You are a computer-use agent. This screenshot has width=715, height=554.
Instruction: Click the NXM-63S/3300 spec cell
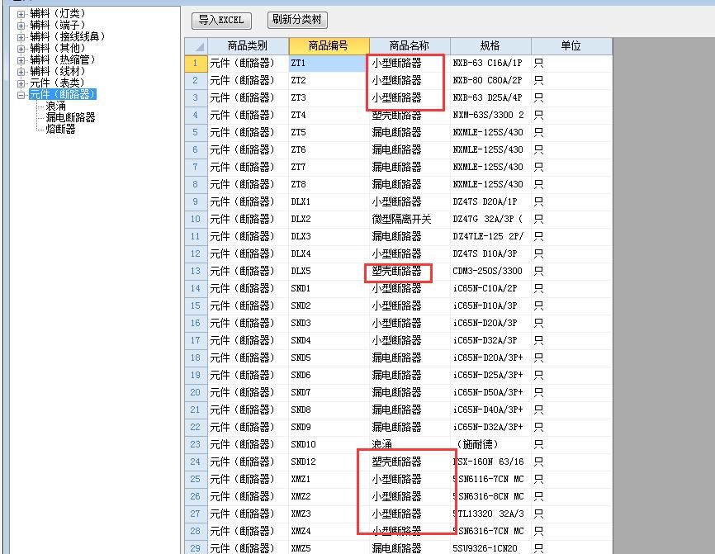490,115
